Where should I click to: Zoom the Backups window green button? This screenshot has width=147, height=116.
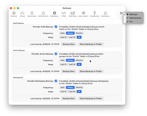point(18,8)
